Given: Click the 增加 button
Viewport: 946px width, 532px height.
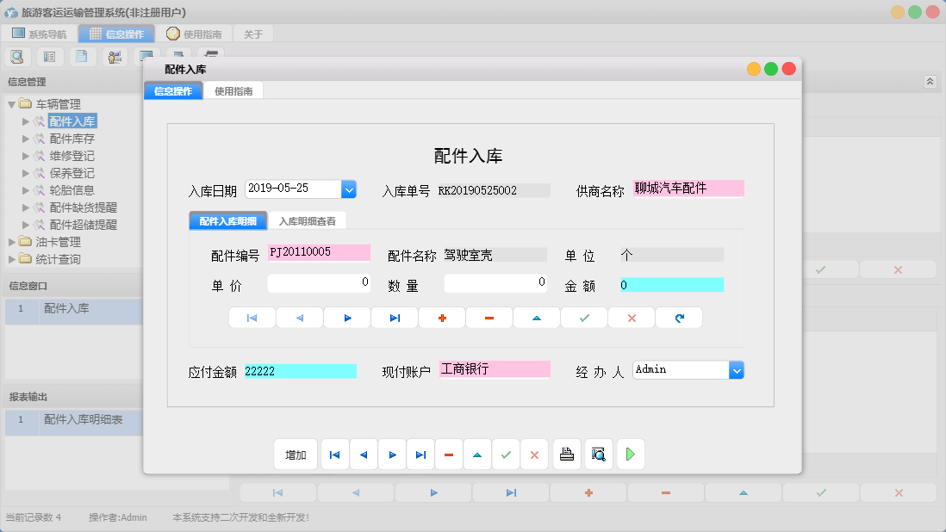Looking at the screenshot, I should click(296, 454).
